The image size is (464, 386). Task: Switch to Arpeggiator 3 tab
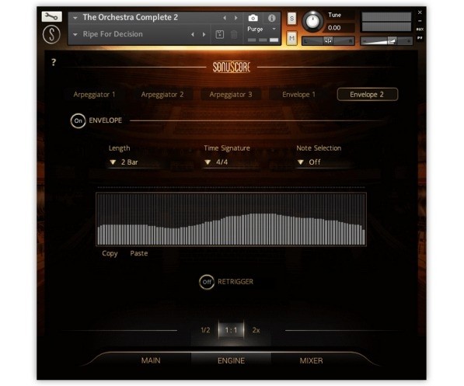(x=231, y=95)
